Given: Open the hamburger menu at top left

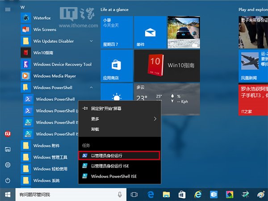Looking at the screenshot, I should click(8, 9).
